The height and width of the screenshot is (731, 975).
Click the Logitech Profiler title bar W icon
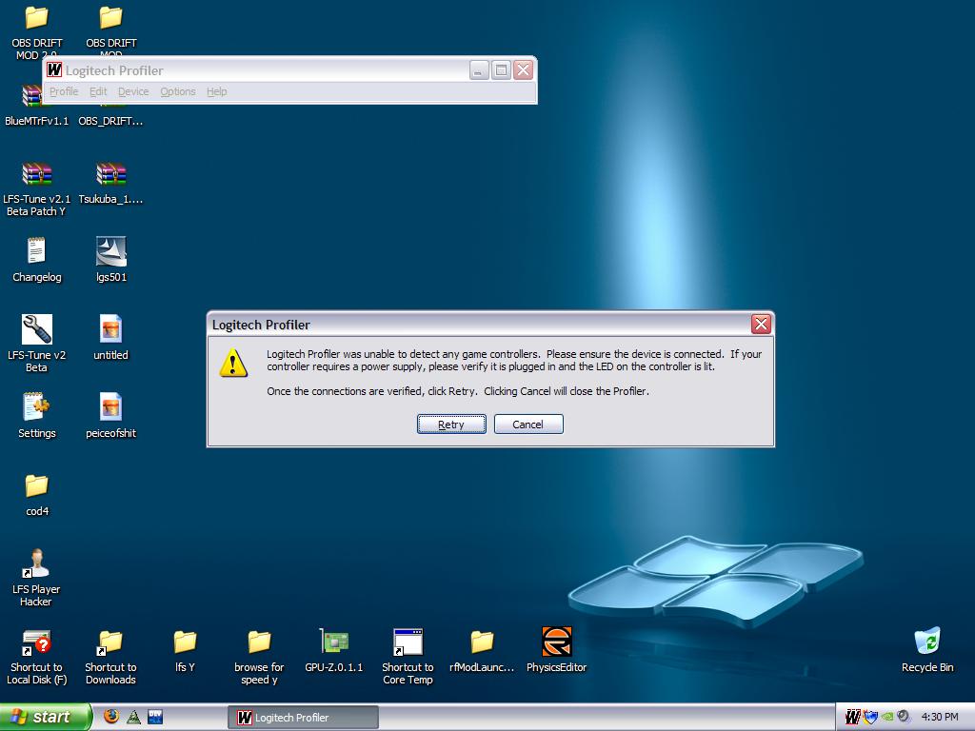[54, 70]
